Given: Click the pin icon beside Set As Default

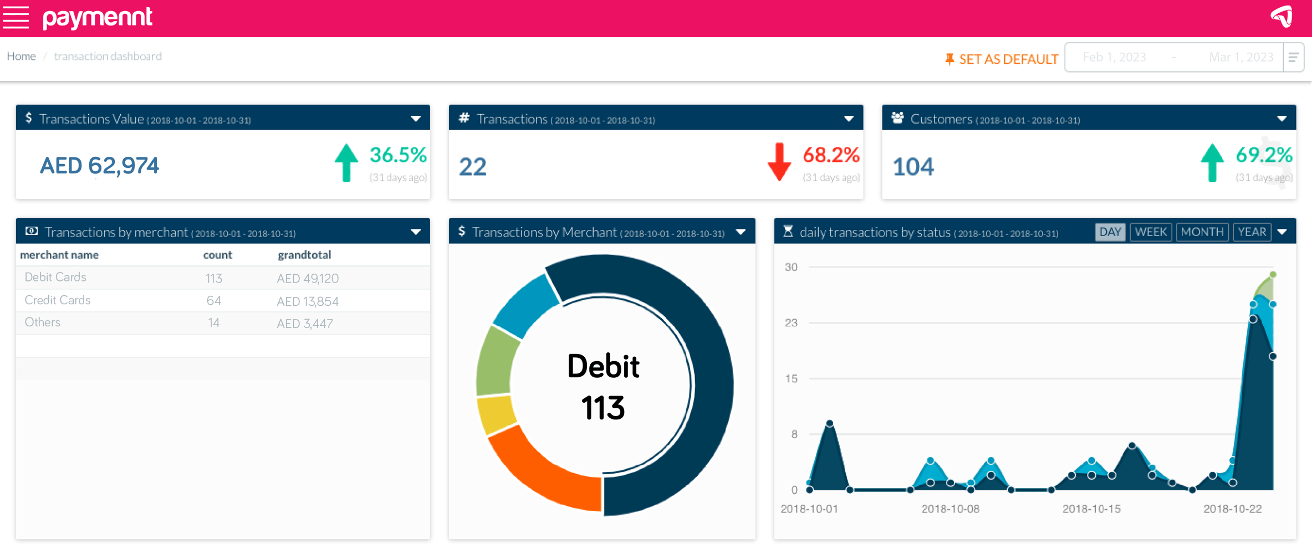Looking at the screenshot, I should pyautogui.click(x=949, y=59).
